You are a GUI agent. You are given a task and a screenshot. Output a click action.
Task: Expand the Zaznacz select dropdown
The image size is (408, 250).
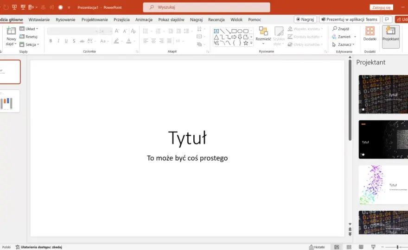(x=344, y=44)
